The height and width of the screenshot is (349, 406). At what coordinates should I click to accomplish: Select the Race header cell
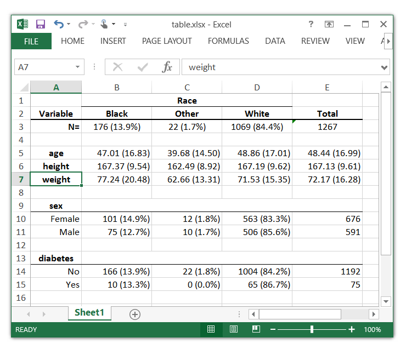[187, 100]
